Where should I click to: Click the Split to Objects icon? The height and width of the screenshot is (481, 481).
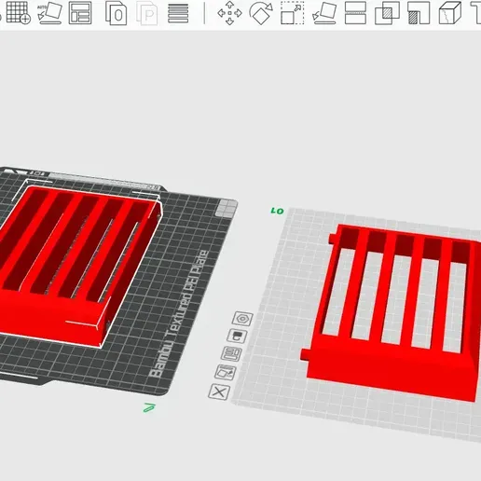point(116,13)
